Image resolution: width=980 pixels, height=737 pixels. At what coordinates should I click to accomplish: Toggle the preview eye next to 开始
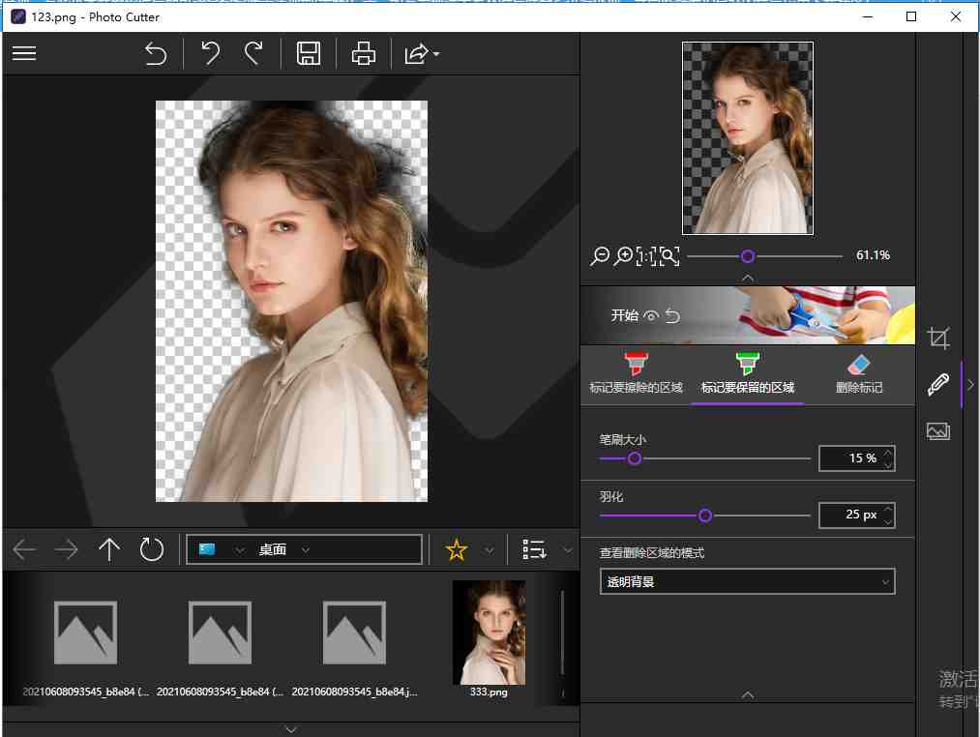tap(651, 314)
